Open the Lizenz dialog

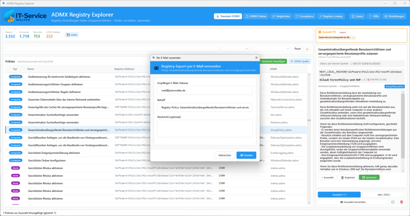pos(357,16)
